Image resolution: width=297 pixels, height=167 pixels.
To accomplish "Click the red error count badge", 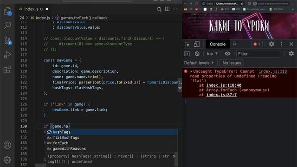I will (257, 44).
